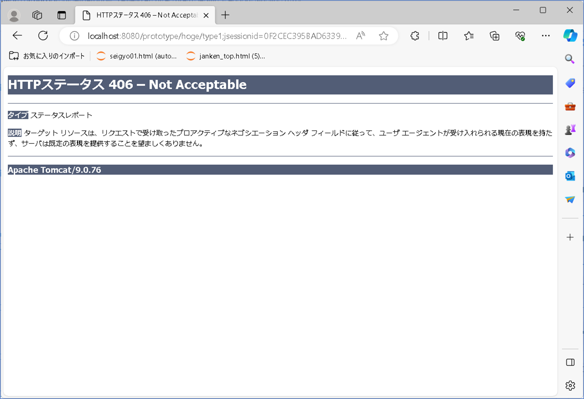This screenshot has width=584, height=399.
Task: Open the Extensions puzzle icon
Action: click(x=415, y=36)
